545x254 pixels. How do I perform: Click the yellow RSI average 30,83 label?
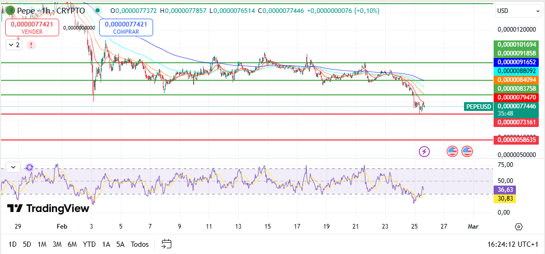coord(505,199)
